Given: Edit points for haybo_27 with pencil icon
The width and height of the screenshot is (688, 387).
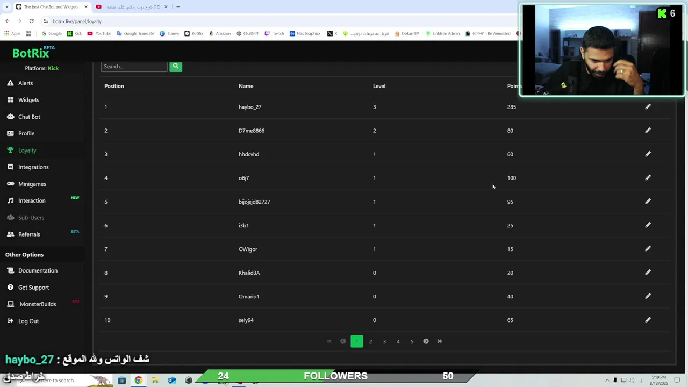Looking at the screenshot, I should pyautogui.click(x=648, y=107).
